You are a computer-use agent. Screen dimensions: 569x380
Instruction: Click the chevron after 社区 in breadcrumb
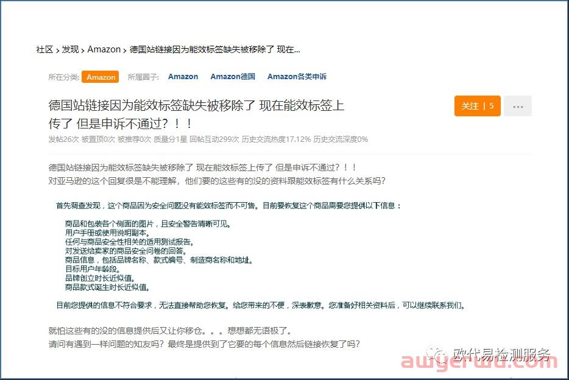tap(57, 49)
